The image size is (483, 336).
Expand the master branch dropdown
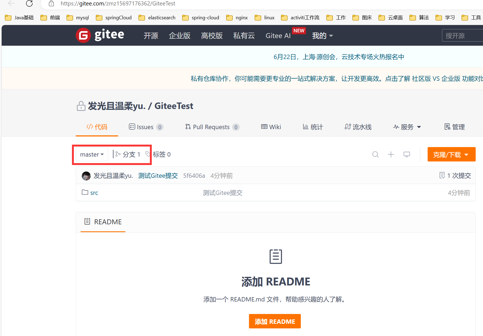coord(92,154)
